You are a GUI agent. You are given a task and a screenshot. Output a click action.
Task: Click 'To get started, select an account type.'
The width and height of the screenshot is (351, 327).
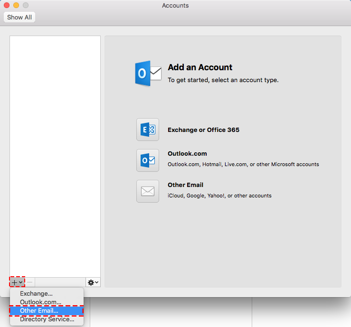(x=223, y=80)
